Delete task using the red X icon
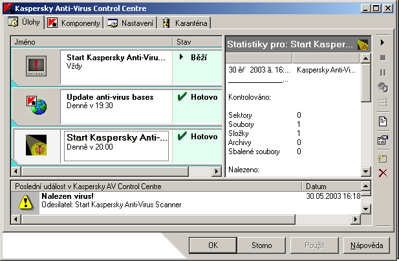Viewport: 399px width, 261px height. (x=383, y=174)
